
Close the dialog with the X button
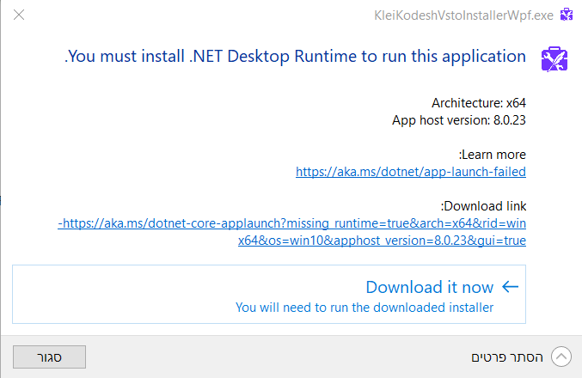19,15
